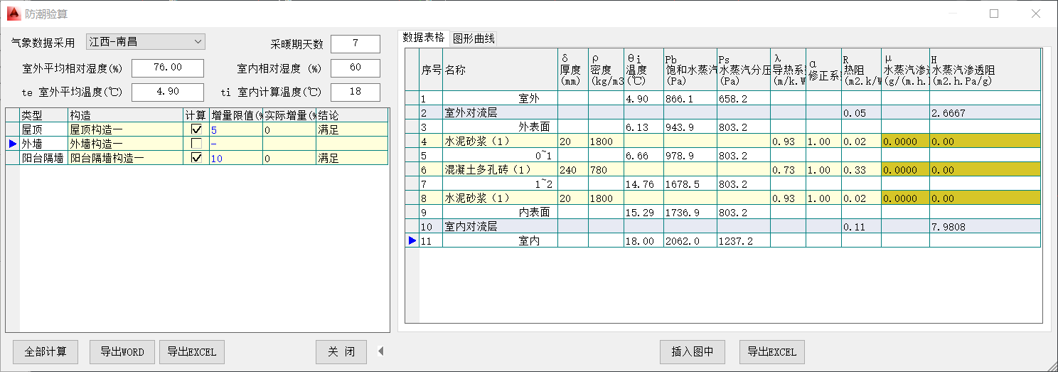The image size is (1058, 372).
Task: Click the saturated pressure value 2062.0
Action: click(x=690, y=240)
